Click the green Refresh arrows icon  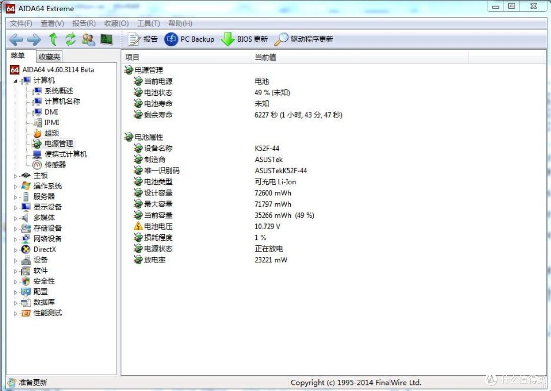point(70,39)
